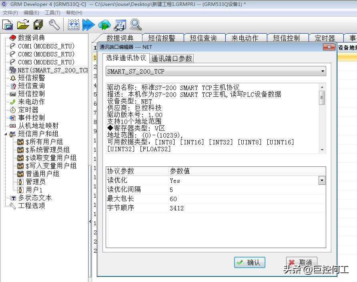
Task: Open a project with the folder icon
Action: point(23,25)
